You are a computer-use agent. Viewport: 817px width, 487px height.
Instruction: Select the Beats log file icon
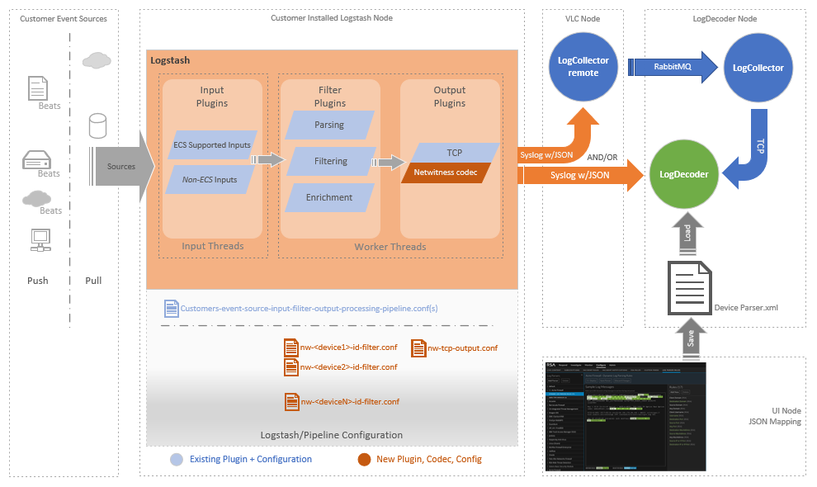[x=38, y=87]
